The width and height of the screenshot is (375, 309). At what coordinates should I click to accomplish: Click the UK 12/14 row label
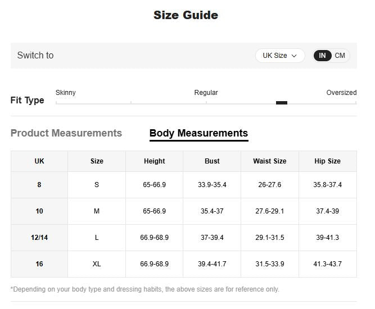pos(39,238)
